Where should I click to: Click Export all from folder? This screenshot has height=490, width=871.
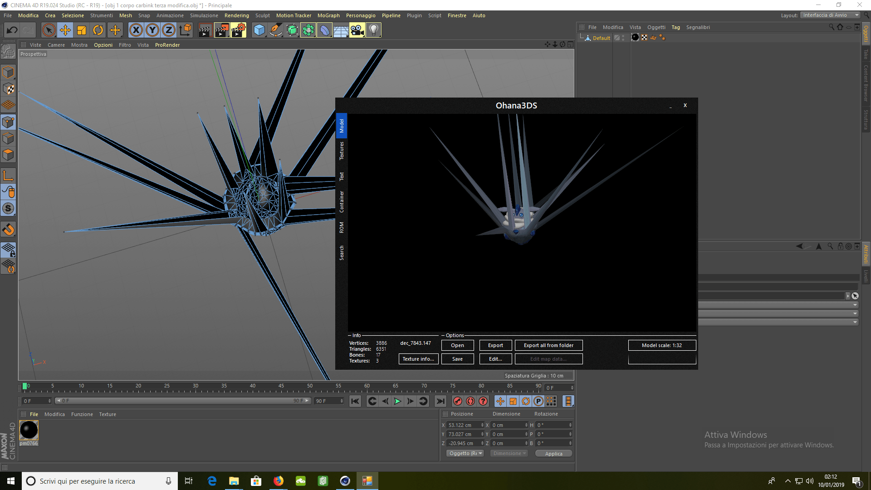548,345
